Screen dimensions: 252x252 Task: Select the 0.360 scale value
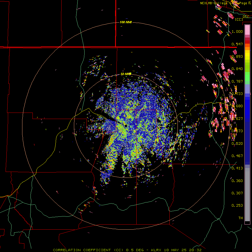(x=237, y=181)
